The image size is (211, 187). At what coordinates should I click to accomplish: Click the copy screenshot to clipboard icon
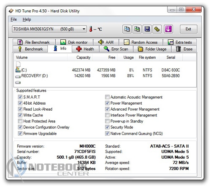click(137, 29)
